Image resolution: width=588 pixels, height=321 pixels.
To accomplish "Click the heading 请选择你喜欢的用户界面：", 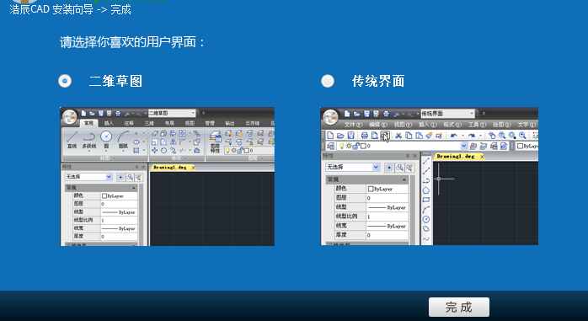I will pos(132,42).
